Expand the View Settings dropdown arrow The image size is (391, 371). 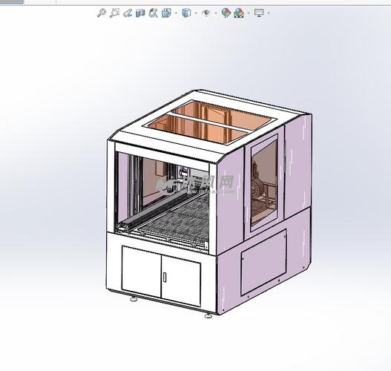(x=269, y=13)
